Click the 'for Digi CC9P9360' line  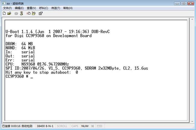(49, 36)
